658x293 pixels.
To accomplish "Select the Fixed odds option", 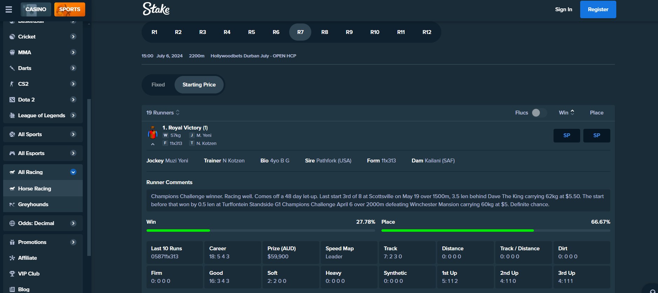I will 158,84.
